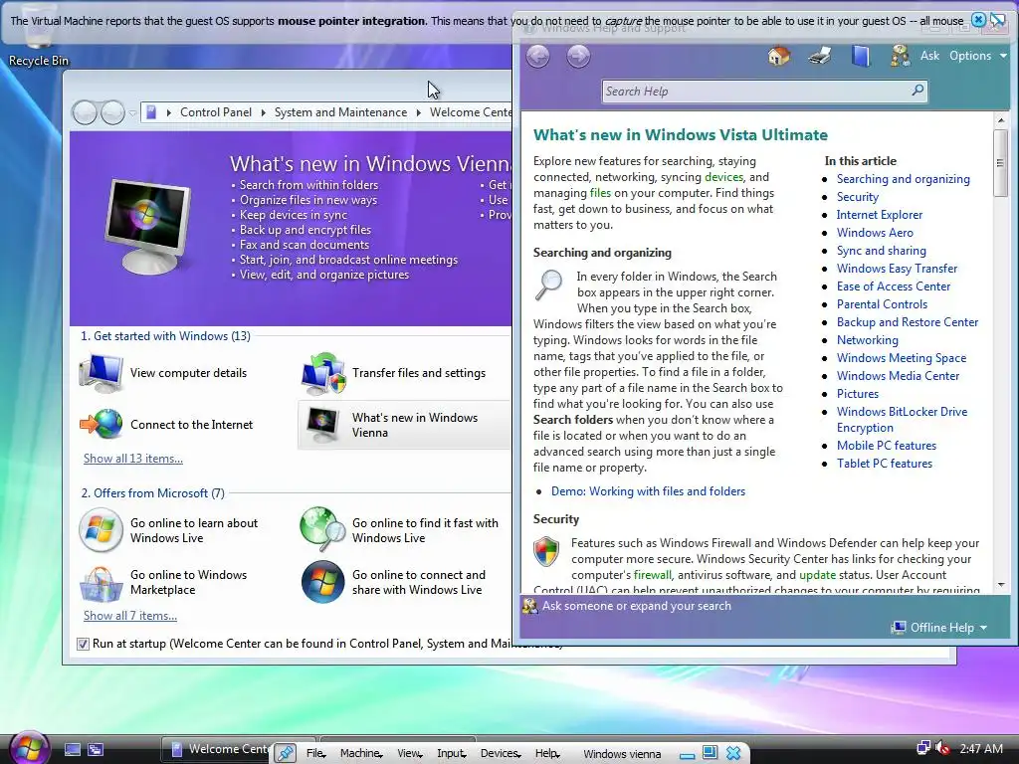Click the firewall glossary link
1019x764 pixels.
pos(652,575)
